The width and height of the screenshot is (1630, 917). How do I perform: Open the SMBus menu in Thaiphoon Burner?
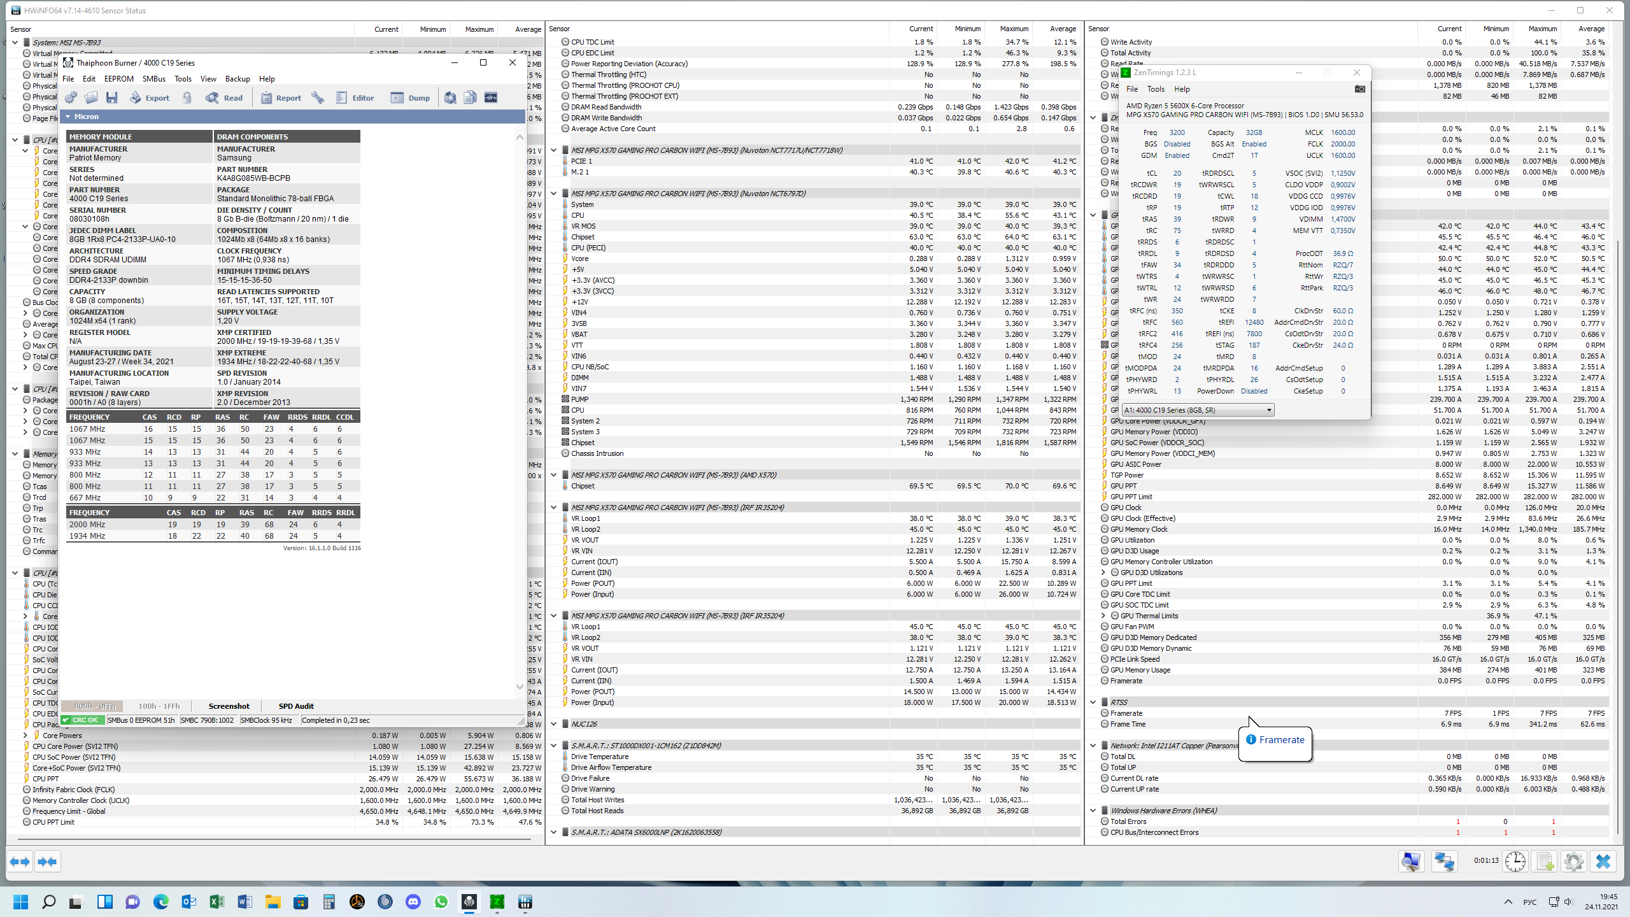coord(153,79)
